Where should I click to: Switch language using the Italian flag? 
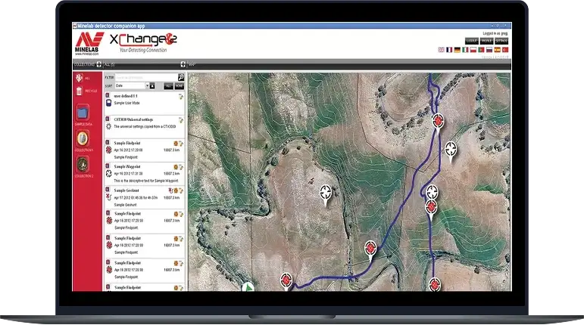coord(465,50)
